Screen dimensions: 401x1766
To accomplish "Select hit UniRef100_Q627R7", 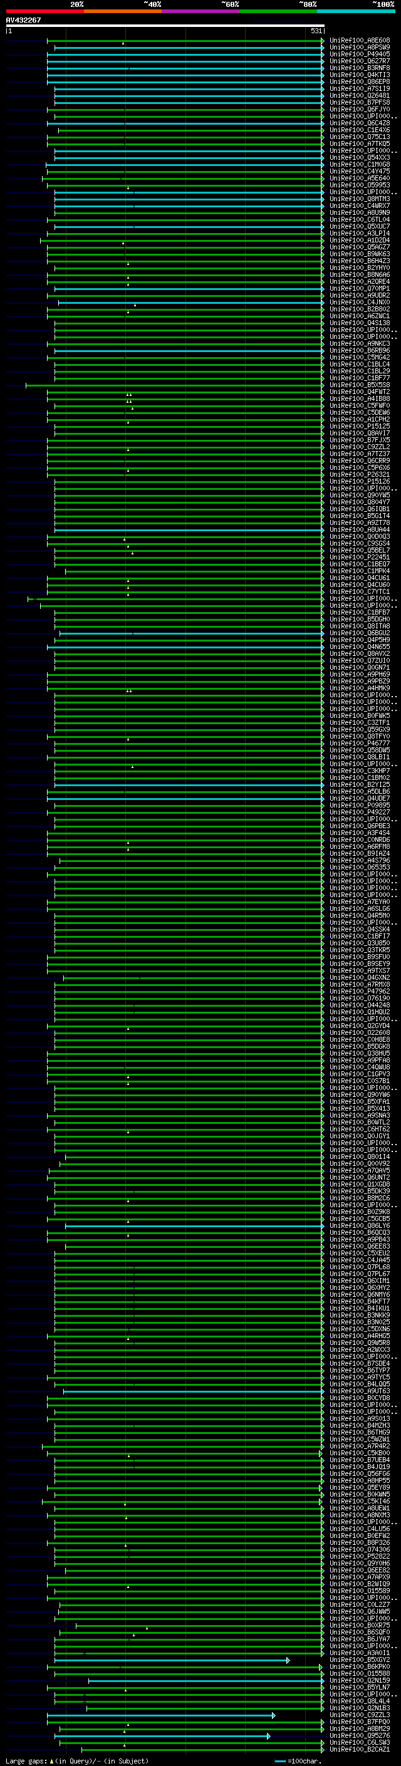I will tap(359, 61).
